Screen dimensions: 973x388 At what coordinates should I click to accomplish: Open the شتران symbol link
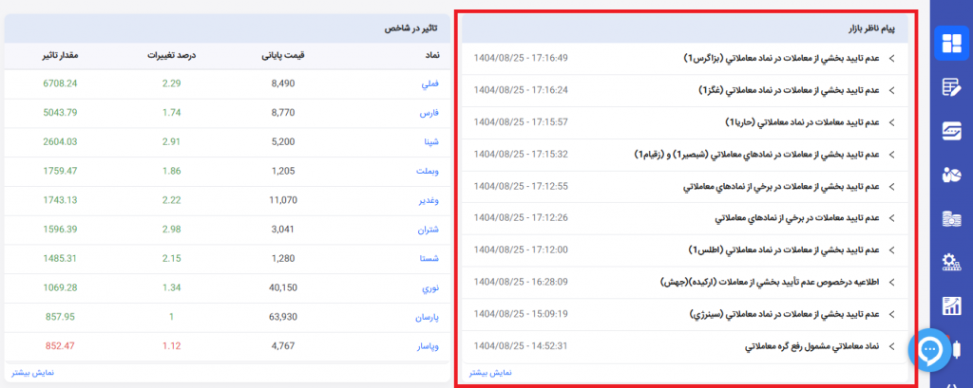pyautogui.click(x=429, y=230)
